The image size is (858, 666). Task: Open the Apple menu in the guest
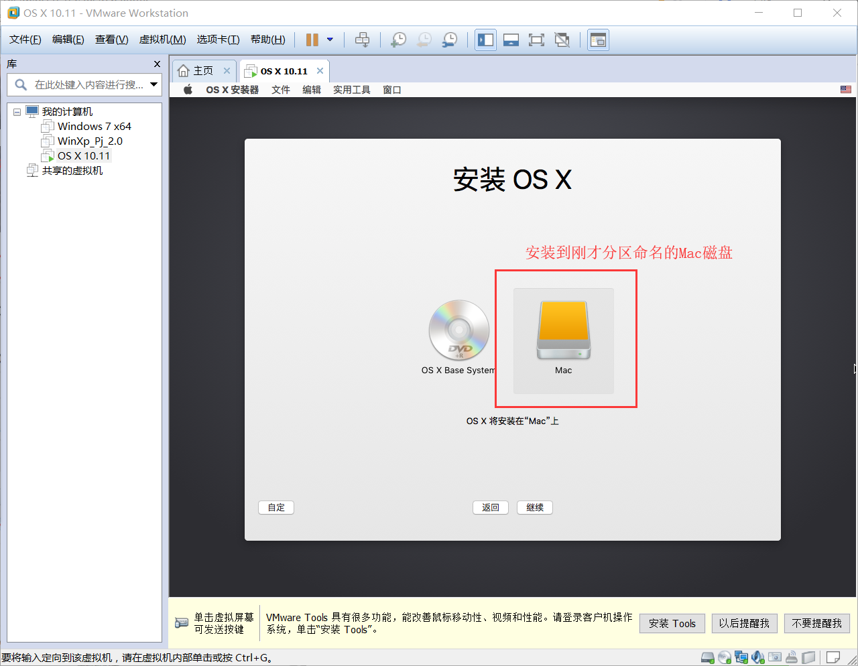point(188,89)
